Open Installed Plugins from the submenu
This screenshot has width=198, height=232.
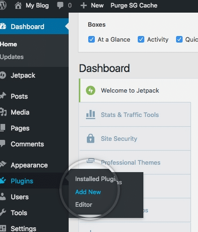coord(99,179)
